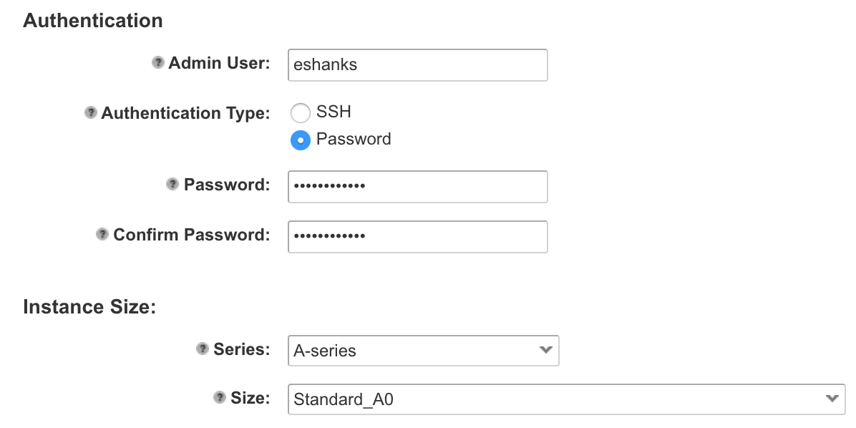Click the "Confirm Password:" label text

coord(191,235)
